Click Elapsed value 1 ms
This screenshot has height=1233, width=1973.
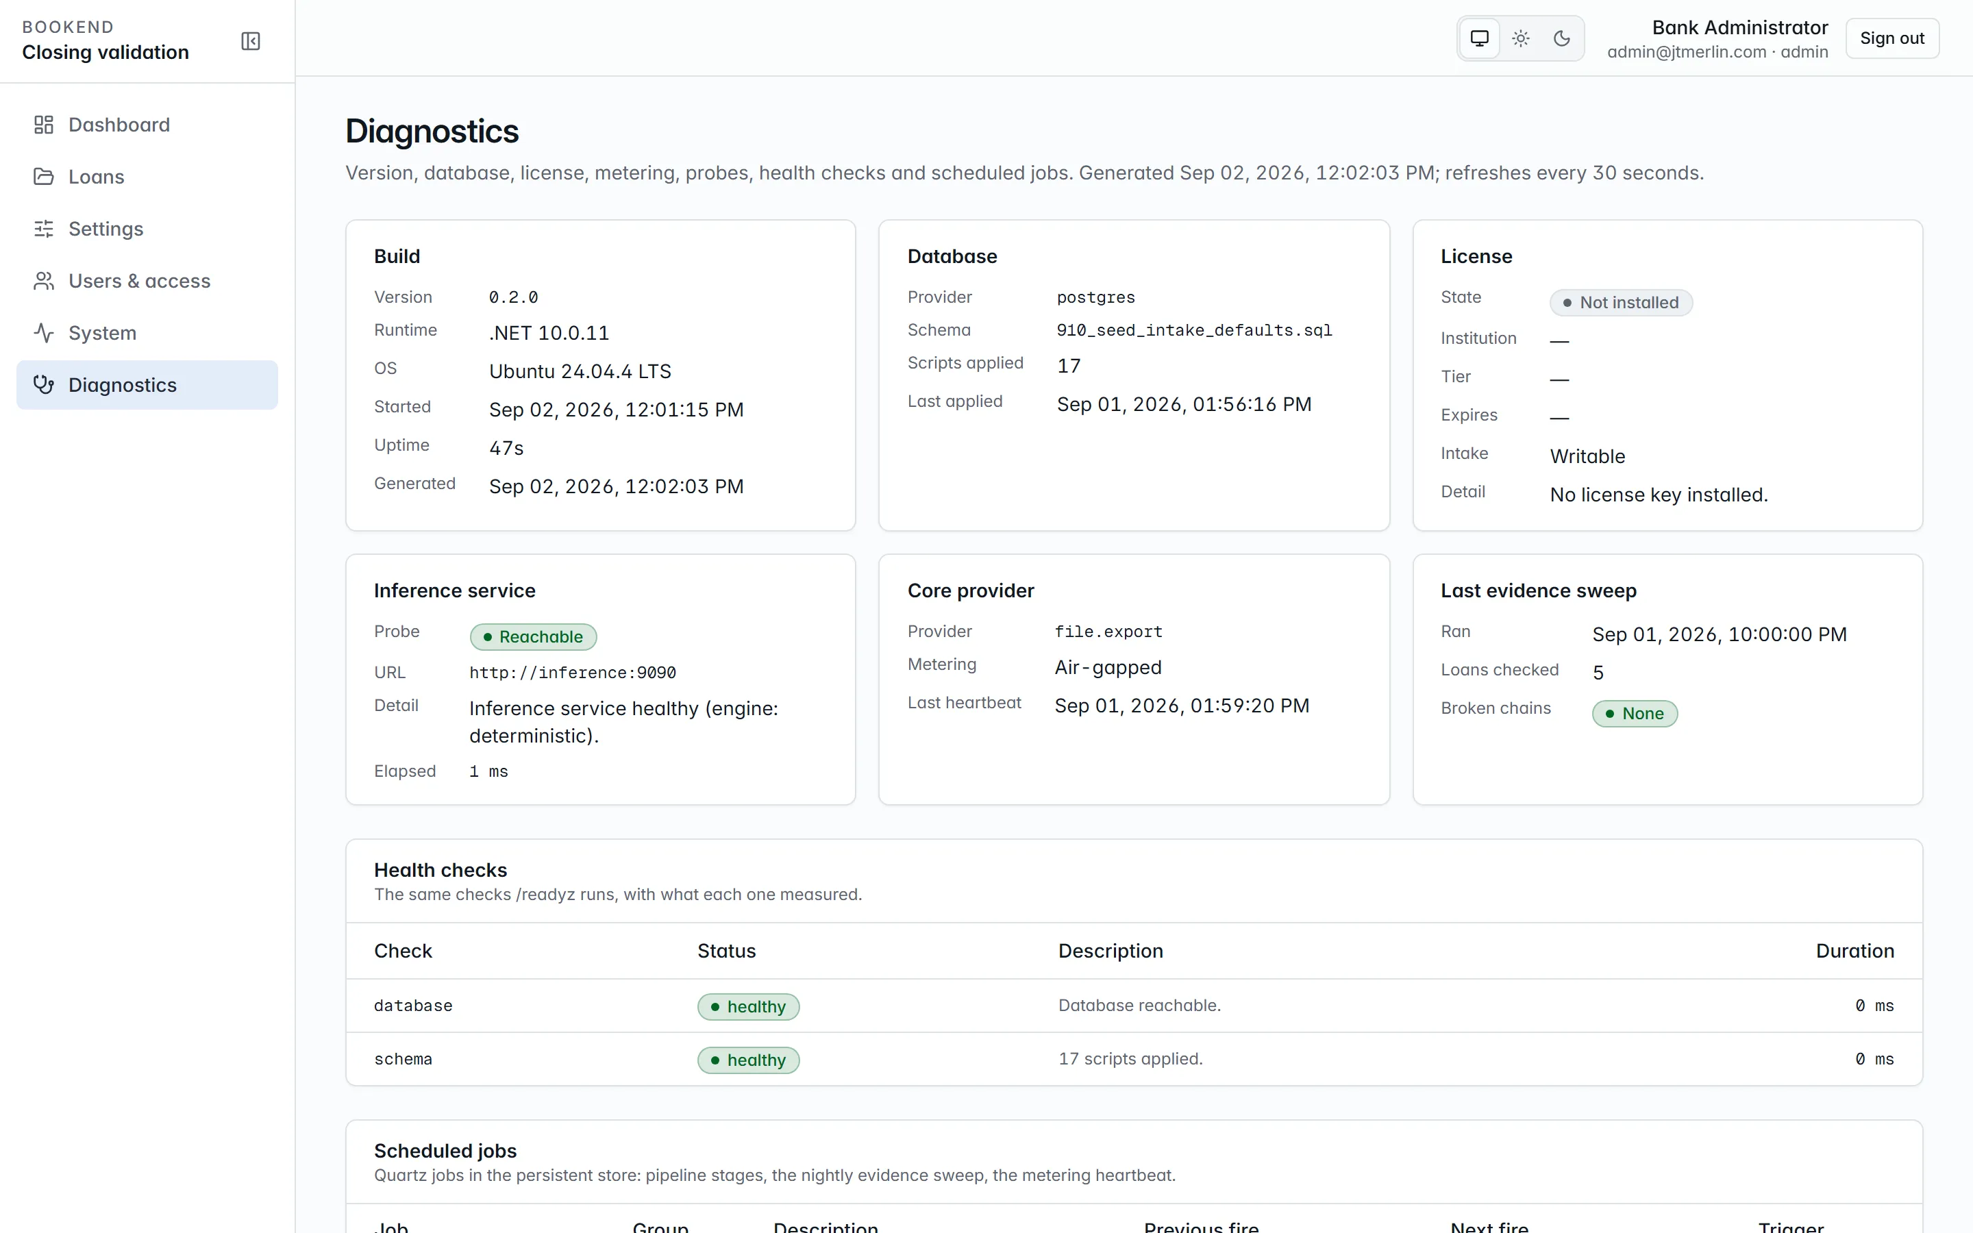point(488,771)
